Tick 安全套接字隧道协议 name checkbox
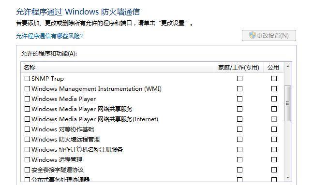The height and width of the screenshot is (185, 313). 27,170
